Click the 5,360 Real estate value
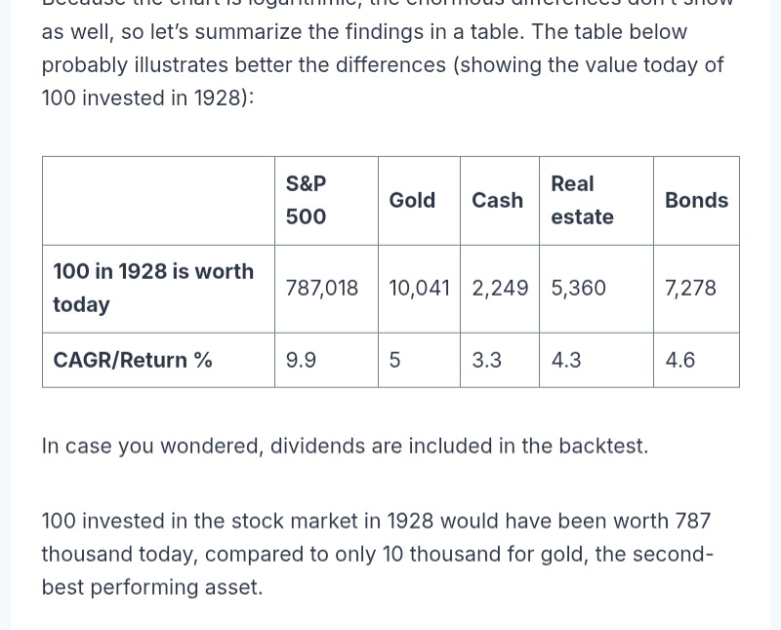This screenshot has height=630, width=781. point(579,288)
